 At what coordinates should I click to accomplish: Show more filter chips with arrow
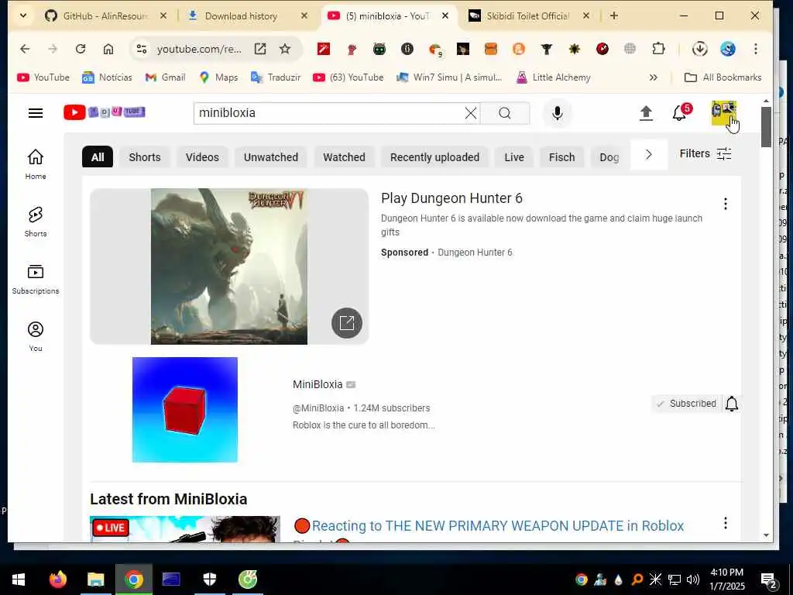point(648,154)
